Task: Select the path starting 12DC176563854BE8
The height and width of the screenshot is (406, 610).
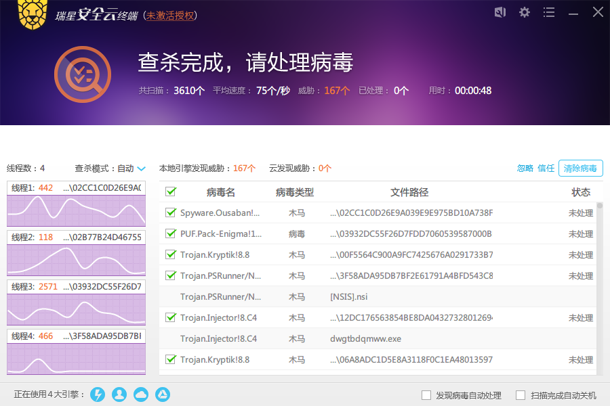Action: (411, 318)
